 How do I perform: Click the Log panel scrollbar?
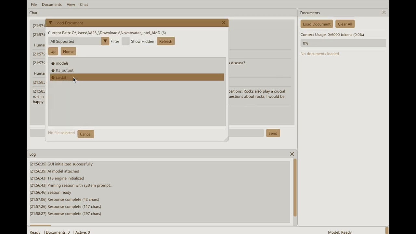pos(295,188)
